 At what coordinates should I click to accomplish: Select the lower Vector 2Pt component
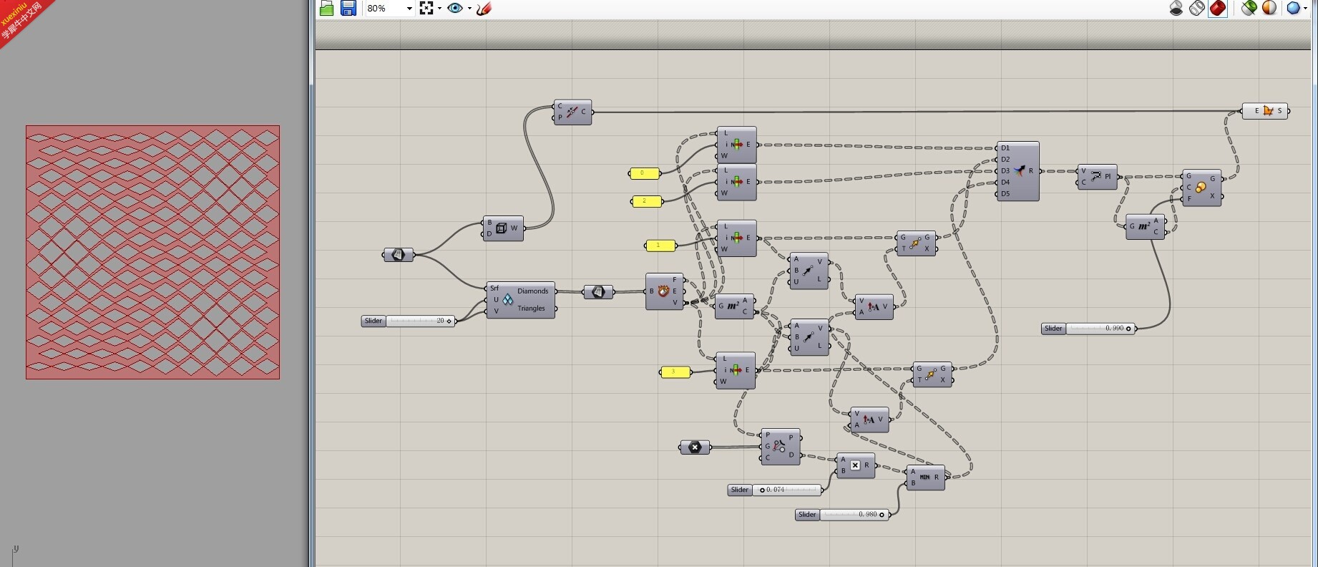pos(809,337)
